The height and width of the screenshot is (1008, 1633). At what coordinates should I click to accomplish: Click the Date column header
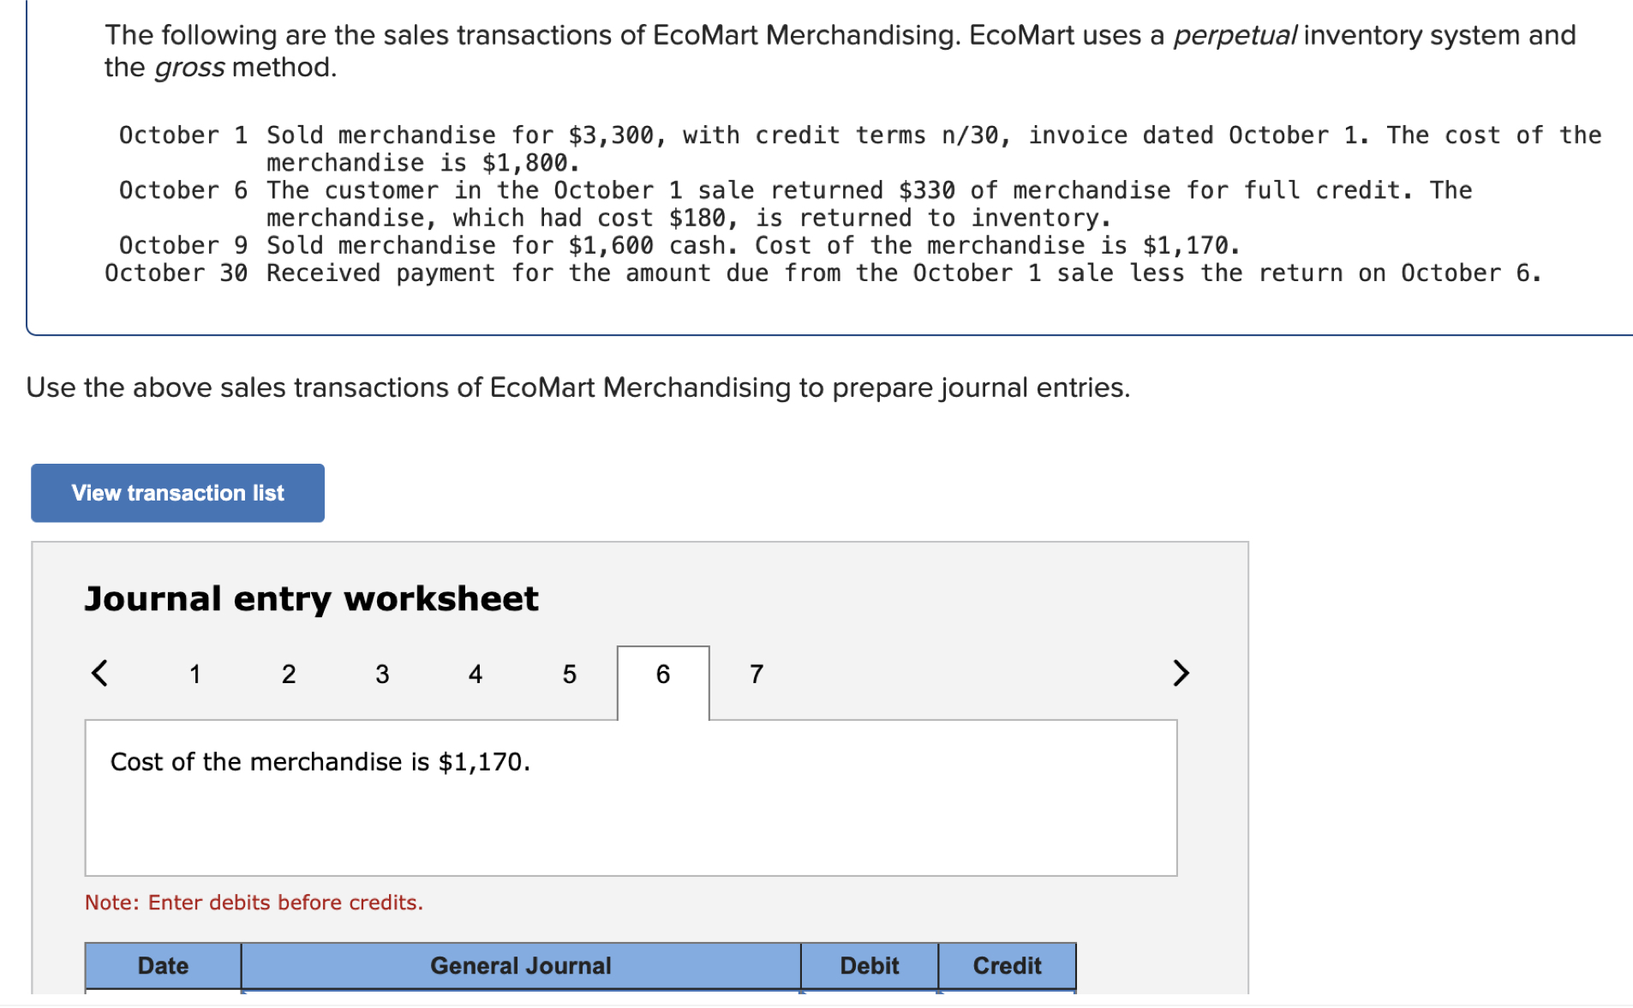163,966
